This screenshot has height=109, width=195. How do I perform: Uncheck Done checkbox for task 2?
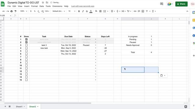[x=27, y=42]
